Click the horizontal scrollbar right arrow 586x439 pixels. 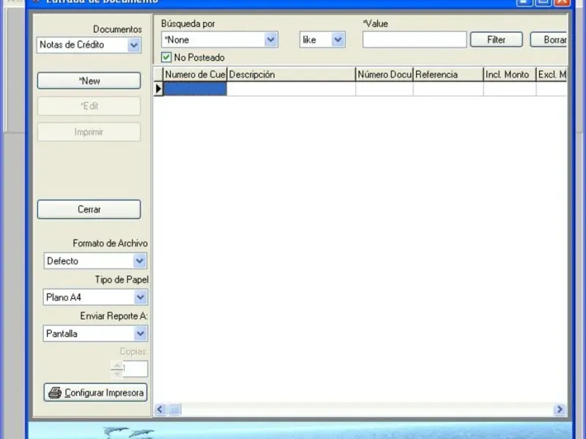pyautogui.click(x=560, y=410)
